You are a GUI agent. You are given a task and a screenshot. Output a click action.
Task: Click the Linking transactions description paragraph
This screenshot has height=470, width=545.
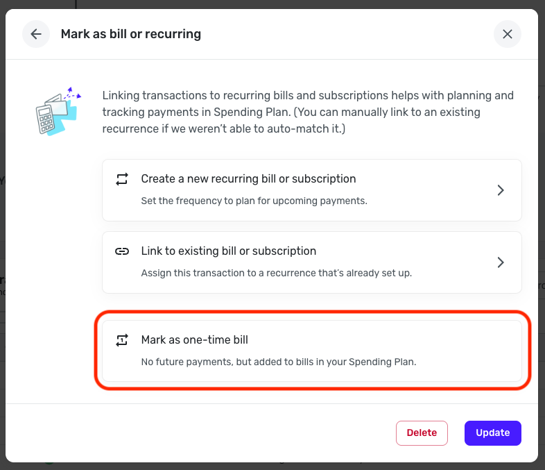[308, 112]
